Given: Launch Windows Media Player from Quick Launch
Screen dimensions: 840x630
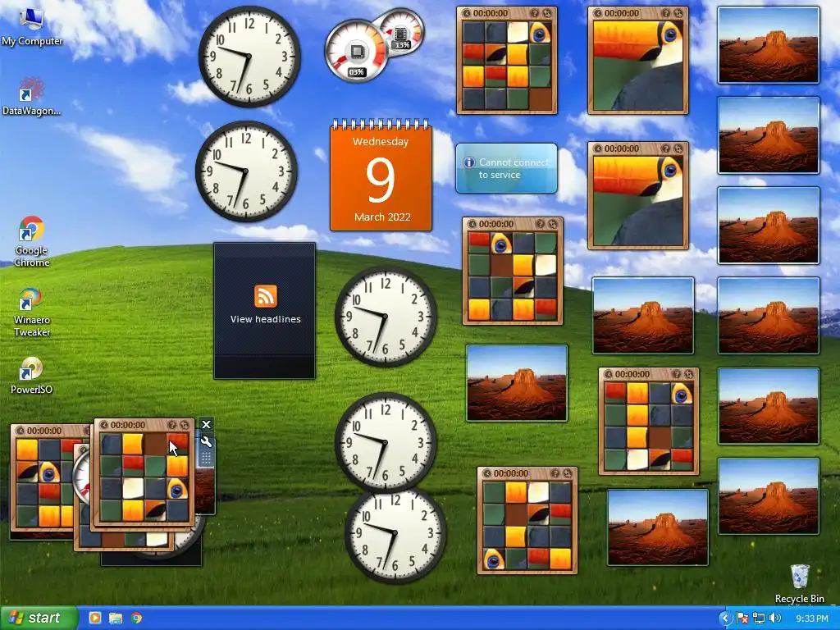Looking at the screenshot, I should click(95, 618).
